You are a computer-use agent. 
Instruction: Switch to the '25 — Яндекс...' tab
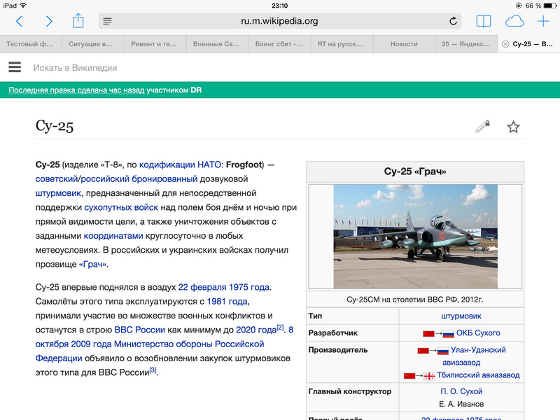(x=466, y=44)
